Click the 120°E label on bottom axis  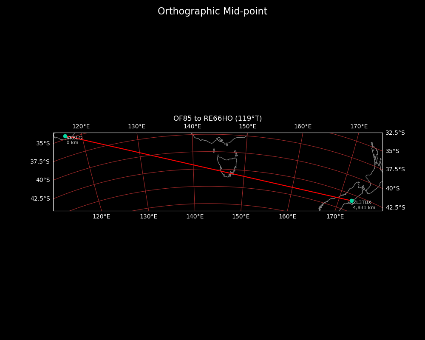(x=101, y=217)
